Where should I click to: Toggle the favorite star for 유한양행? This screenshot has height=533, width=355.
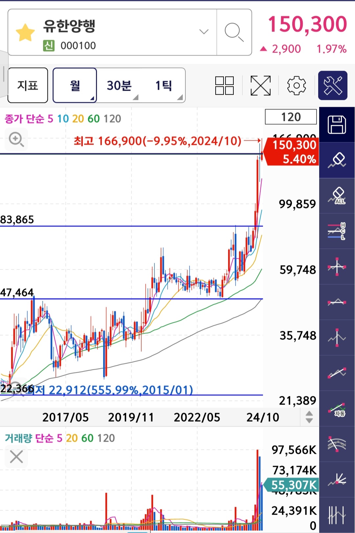pyautogui.click(x=25, y=32)
